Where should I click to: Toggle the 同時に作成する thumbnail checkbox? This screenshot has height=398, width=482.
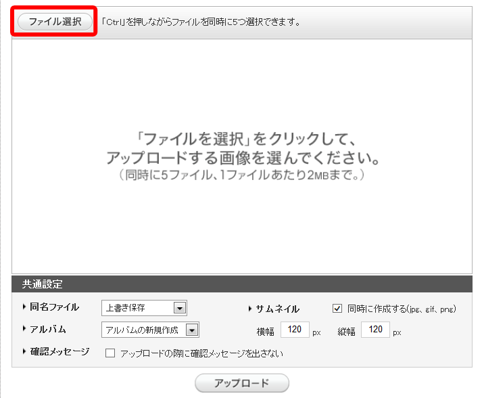[x=337, y=309]
